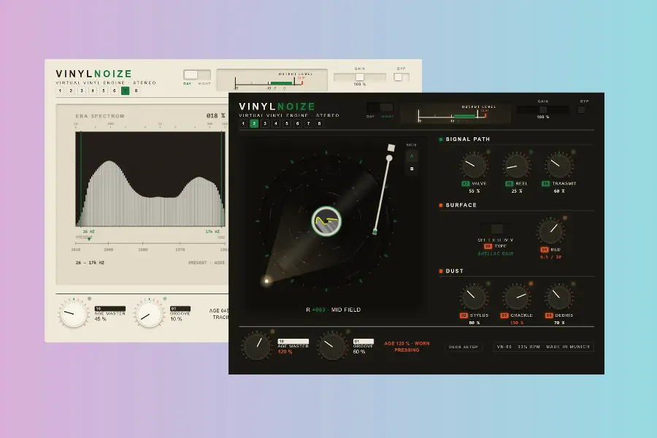The width and height of the screenshot is (657, 438).
Task: Select preset slot 3 in the dark window
Action: 265,123
